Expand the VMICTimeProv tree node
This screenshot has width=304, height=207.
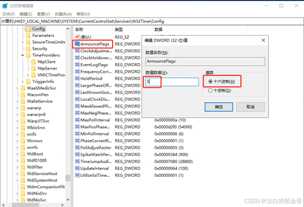(x=28, y=75)
